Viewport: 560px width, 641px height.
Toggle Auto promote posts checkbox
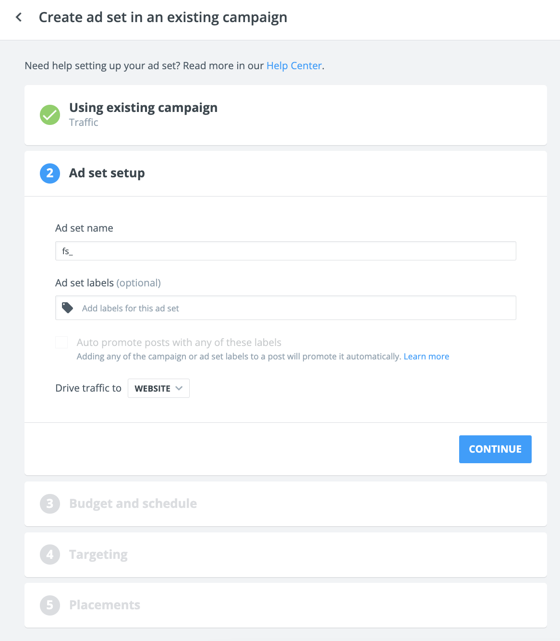[61, 342]
